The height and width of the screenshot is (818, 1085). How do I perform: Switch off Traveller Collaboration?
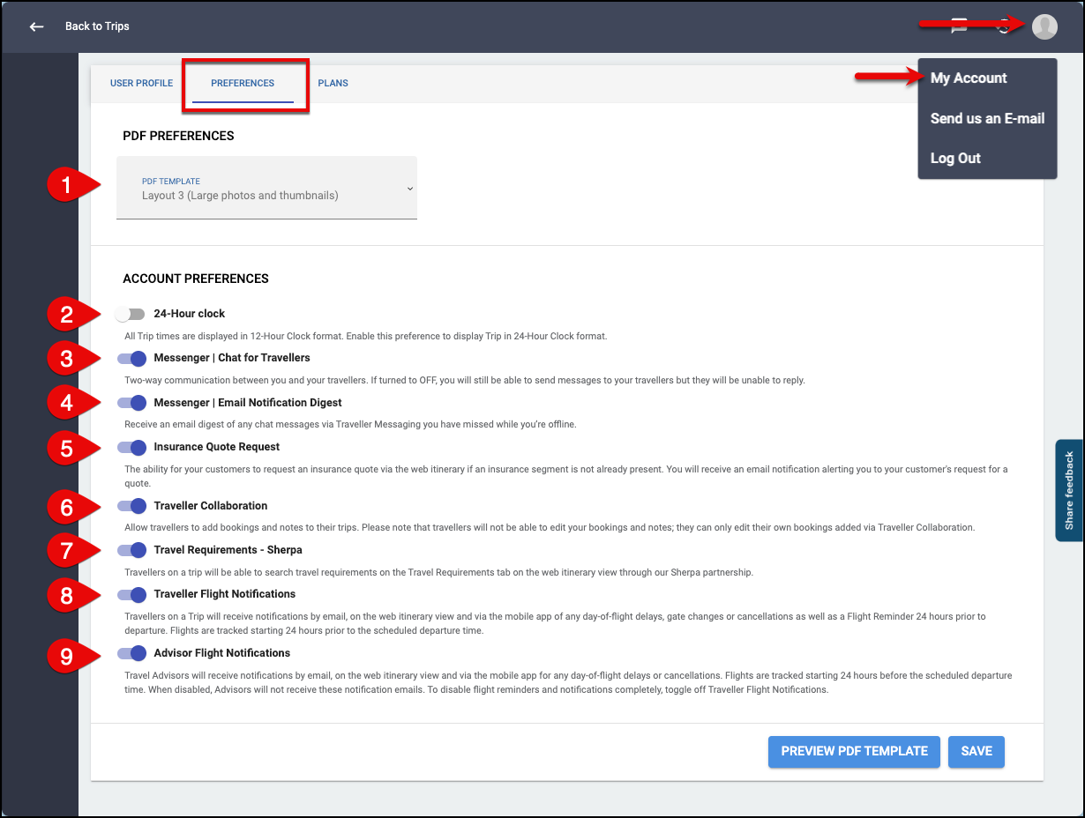(x=131, y=506)
